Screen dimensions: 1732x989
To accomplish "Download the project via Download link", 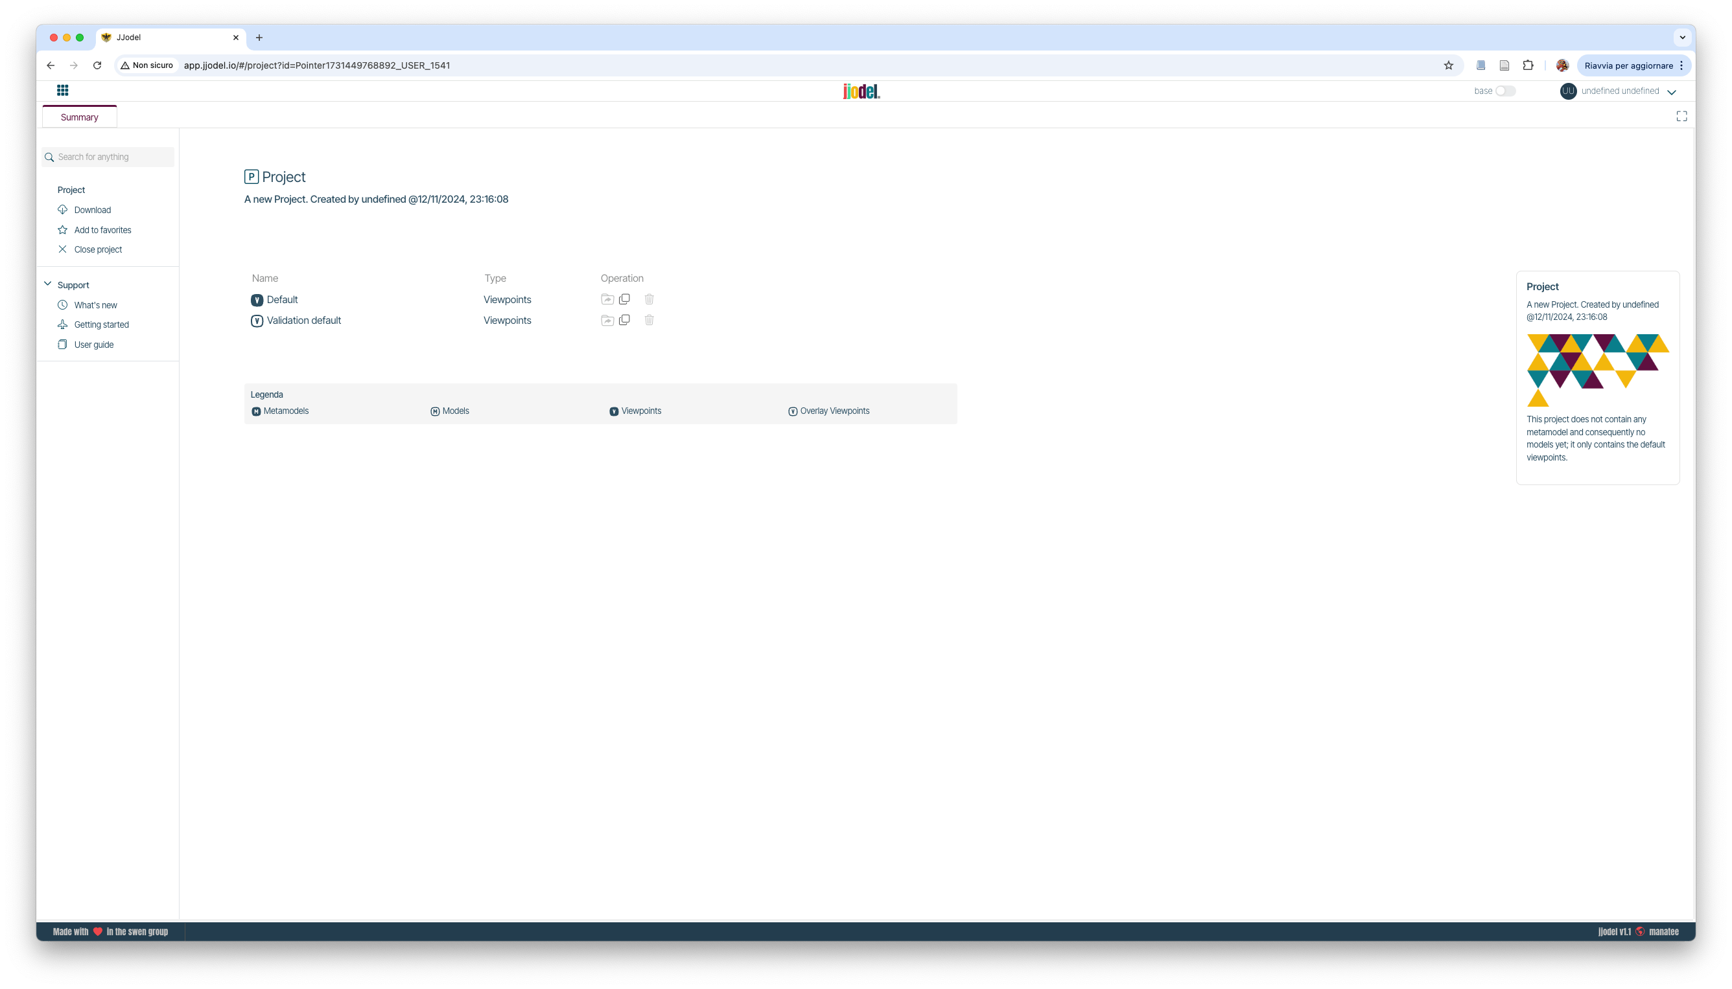I will pos(93,210).
